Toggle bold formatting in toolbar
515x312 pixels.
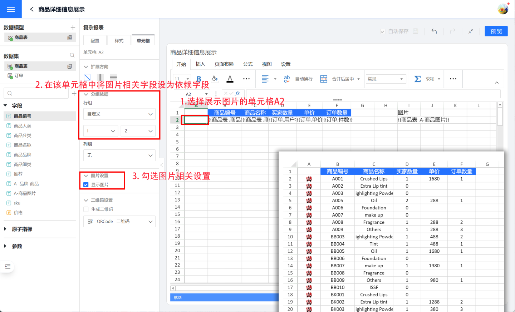point(199,79)
